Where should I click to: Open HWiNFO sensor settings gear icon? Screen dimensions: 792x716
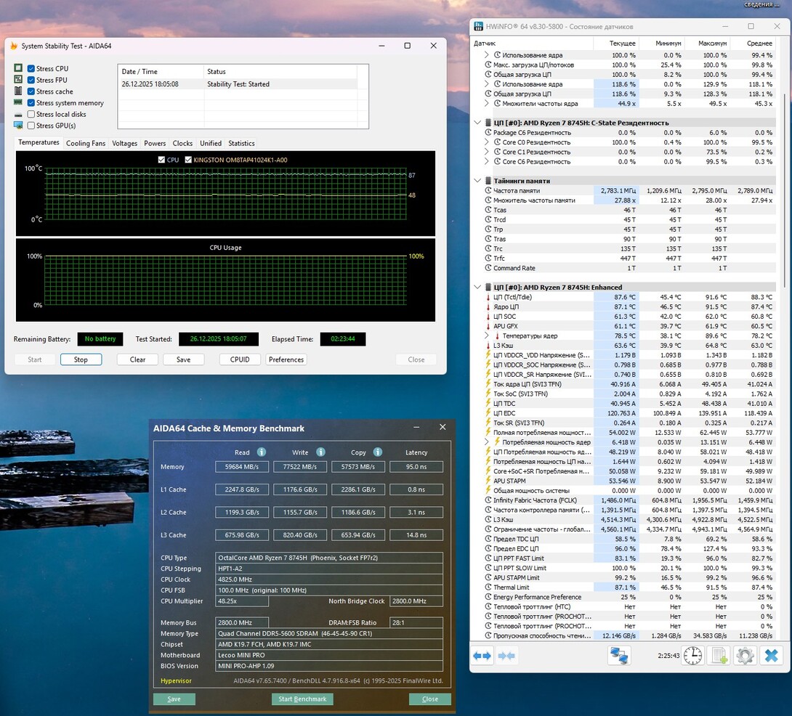point(745,656)
